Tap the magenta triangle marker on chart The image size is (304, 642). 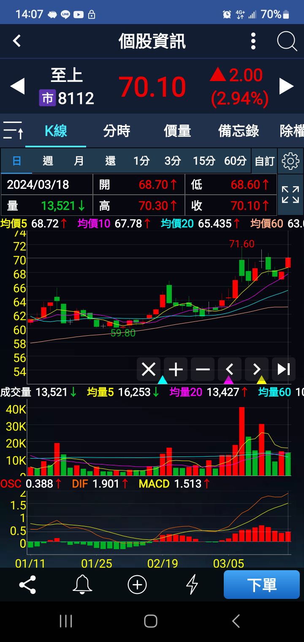coord(229,380)
